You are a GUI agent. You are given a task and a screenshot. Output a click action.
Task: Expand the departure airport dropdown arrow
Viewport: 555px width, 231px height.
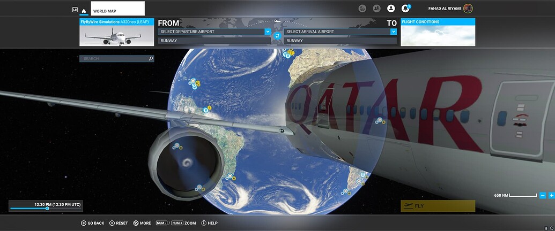pos(268,32)
